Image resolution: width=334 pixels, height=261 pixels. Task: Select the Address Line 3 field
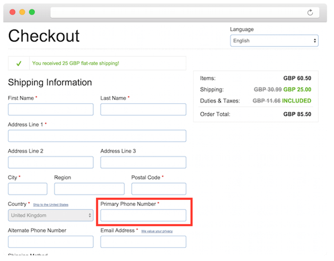[x=143, y=162]
